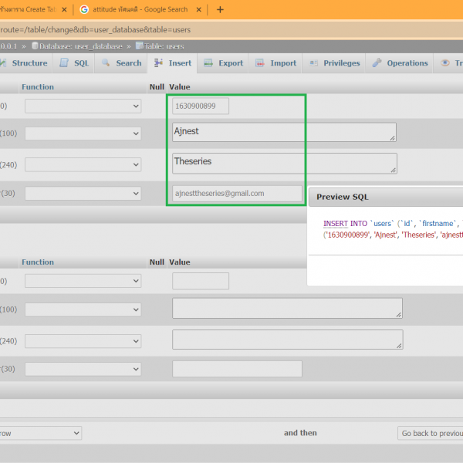
Task: Click the Operations wrench icon
Action: (377, 63)
